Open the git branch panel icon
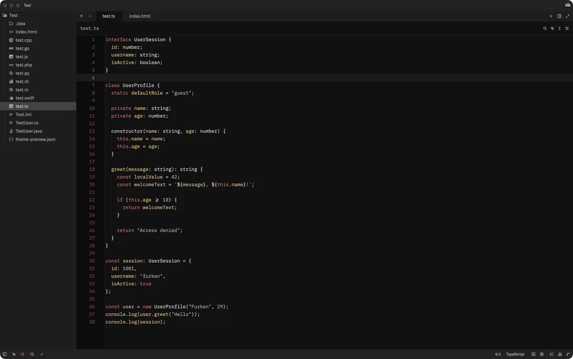 click(568, 354)
